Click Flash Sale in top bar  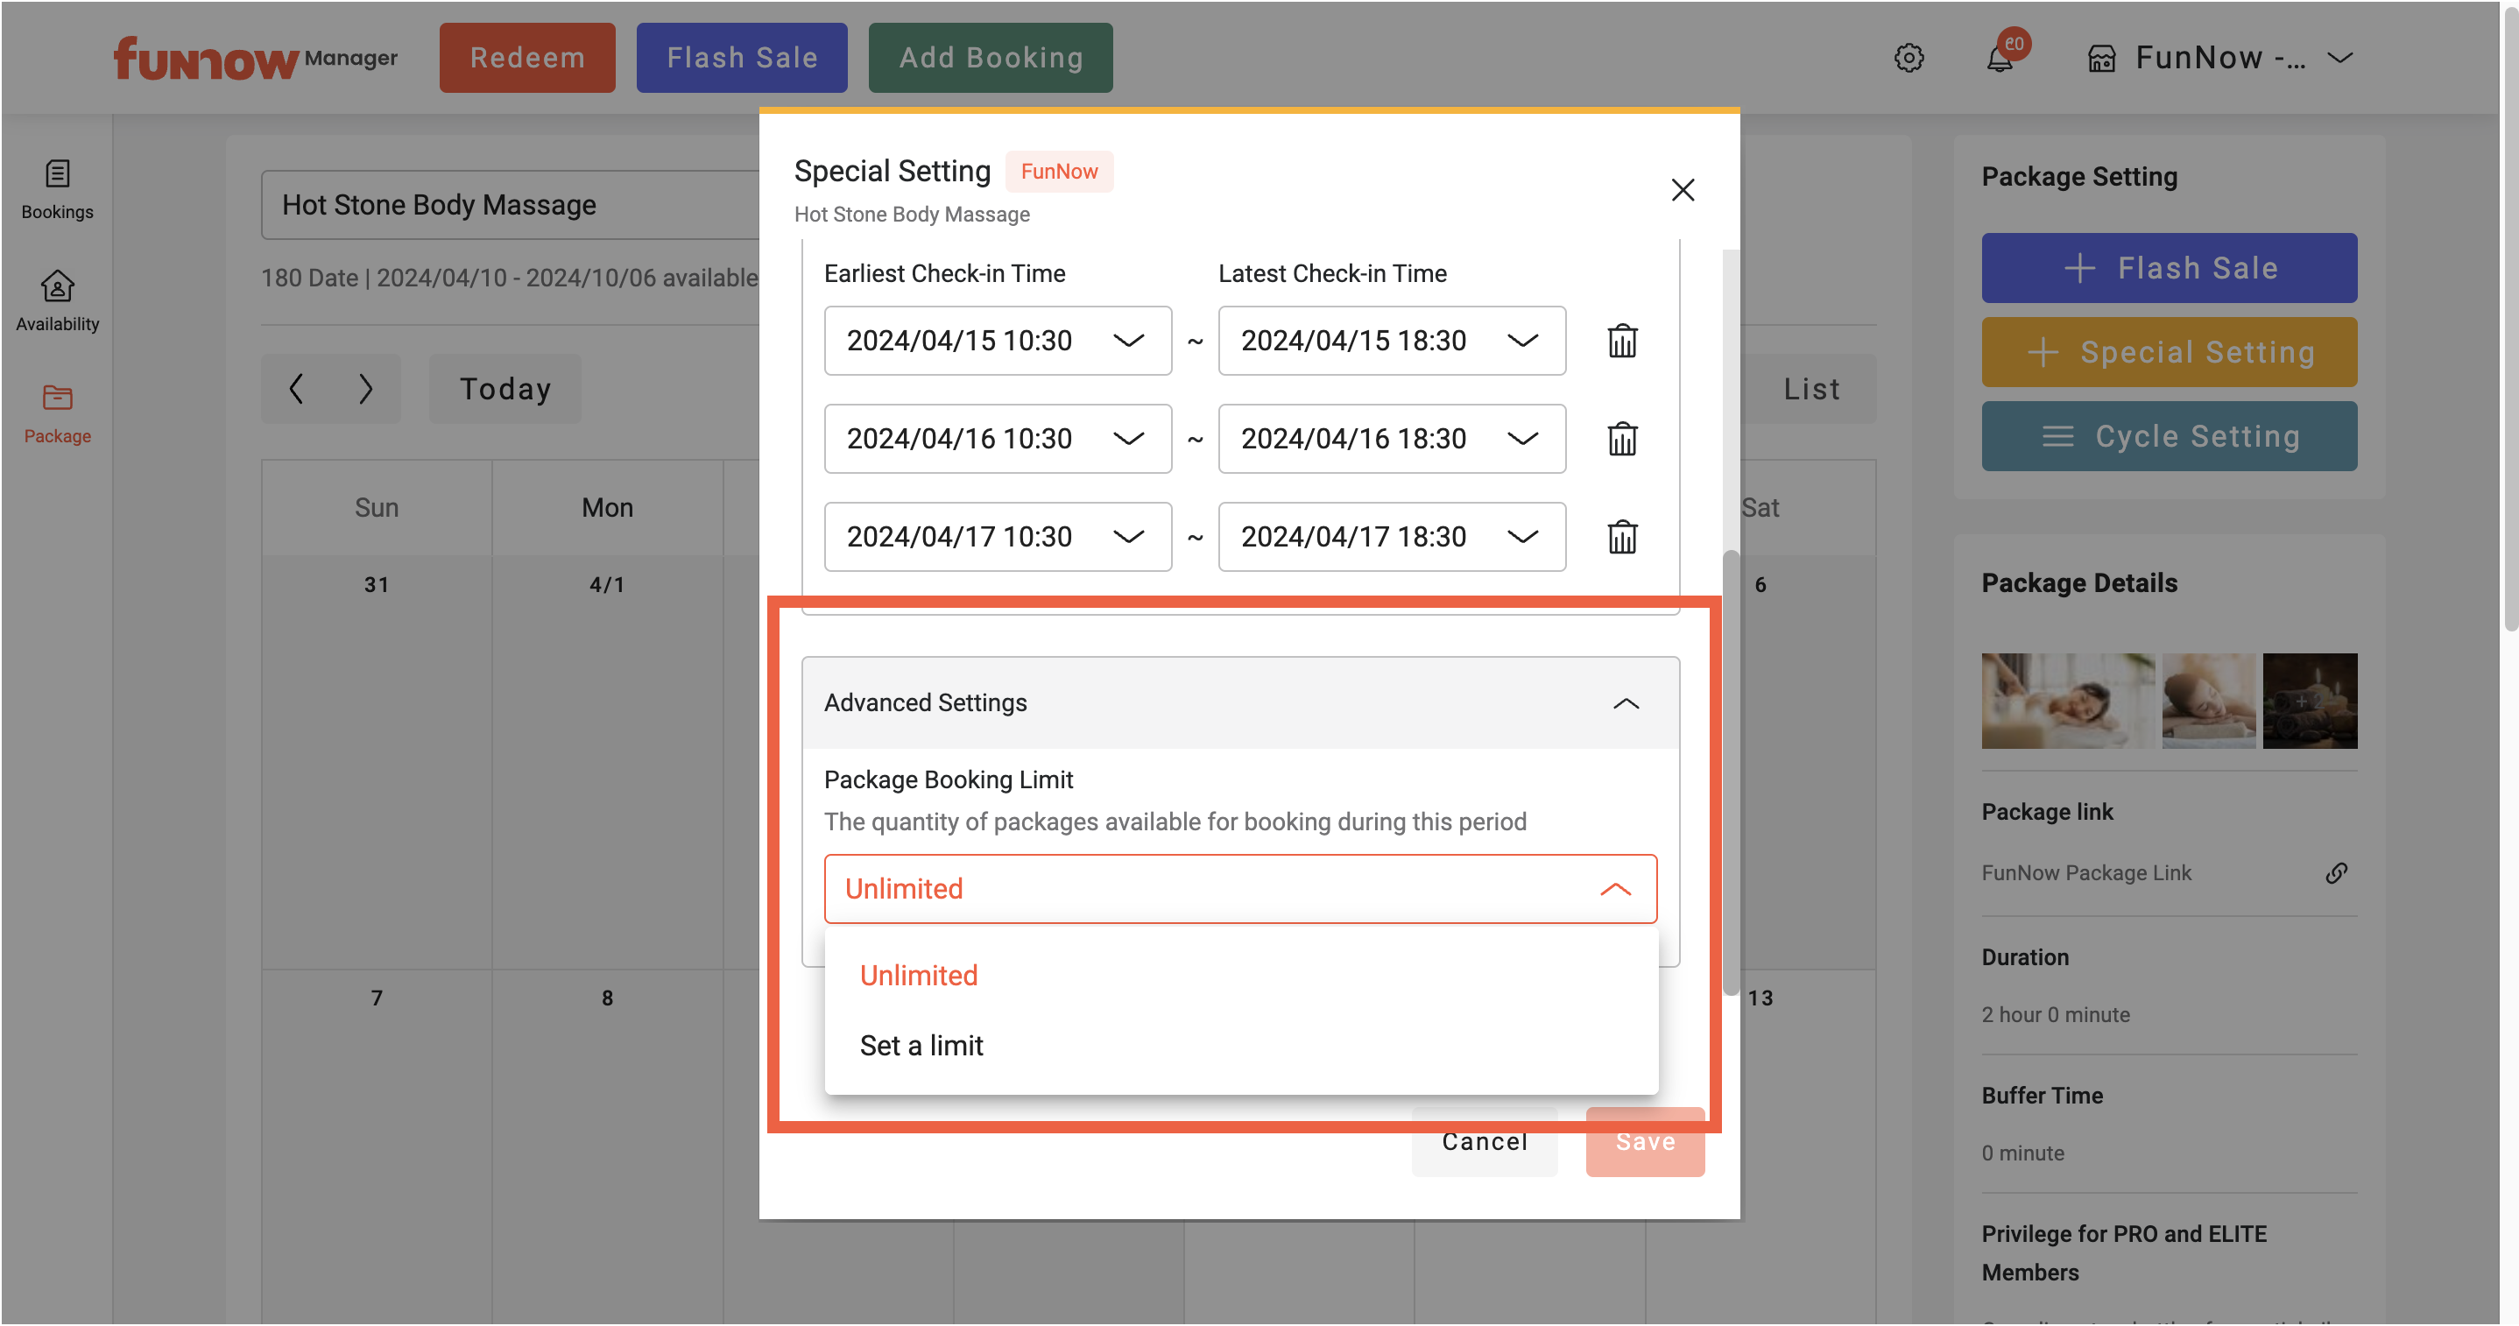click(741, 58)
